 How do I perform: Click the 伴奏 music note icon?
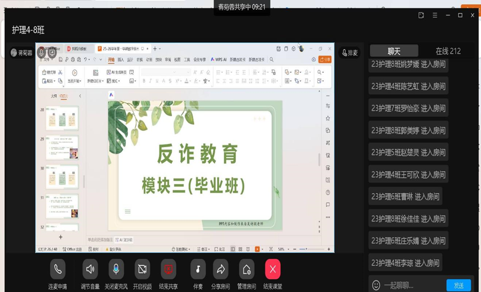pos(198,269)
